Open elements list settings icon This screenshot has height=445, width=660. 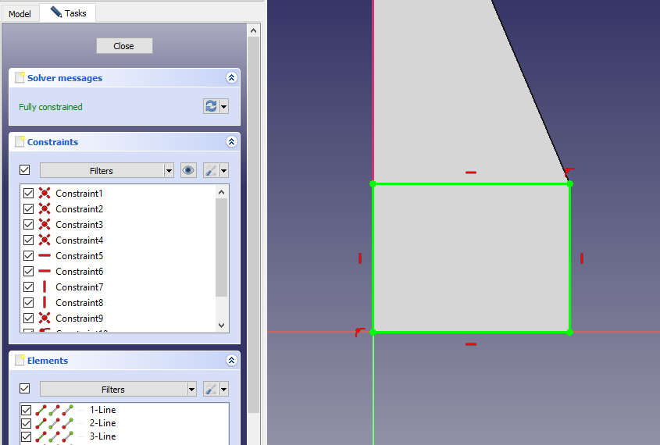tap(211, 389)
